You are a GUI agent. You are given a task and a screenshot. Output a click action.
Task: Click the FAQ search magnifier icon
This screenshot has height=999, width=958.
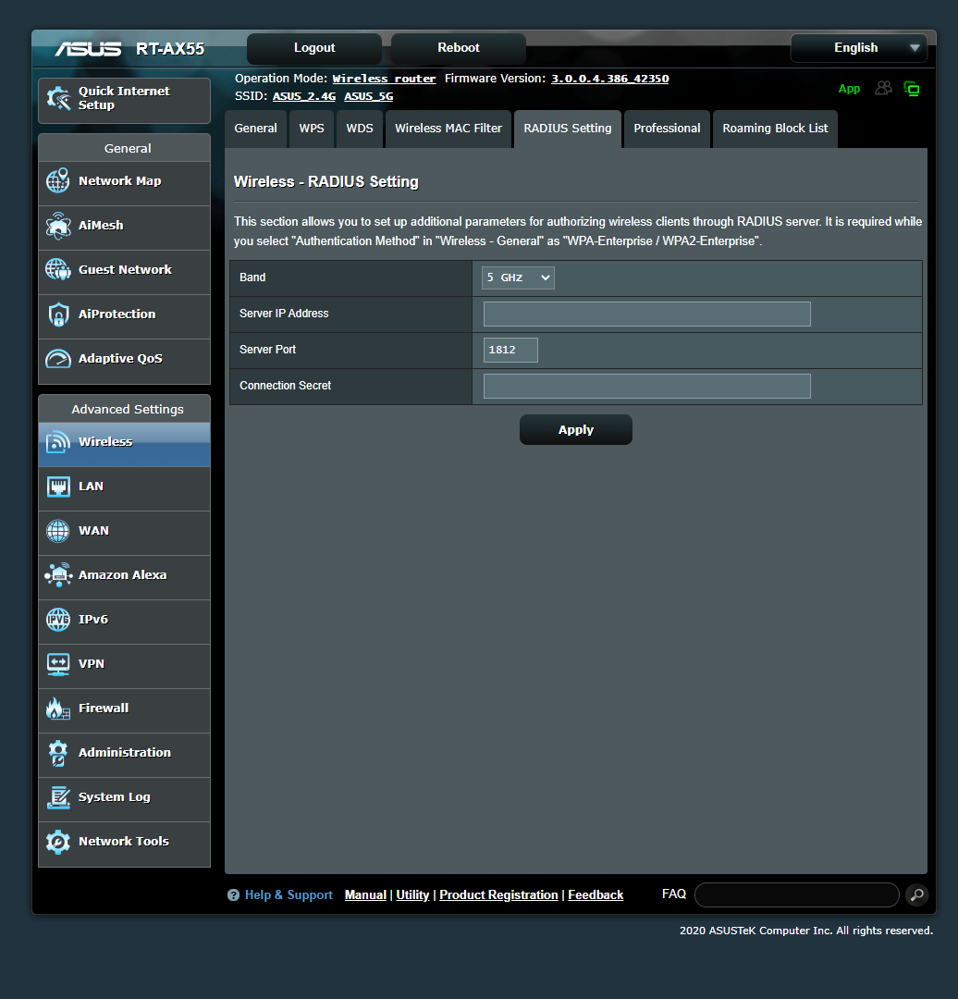pos(916,894)
